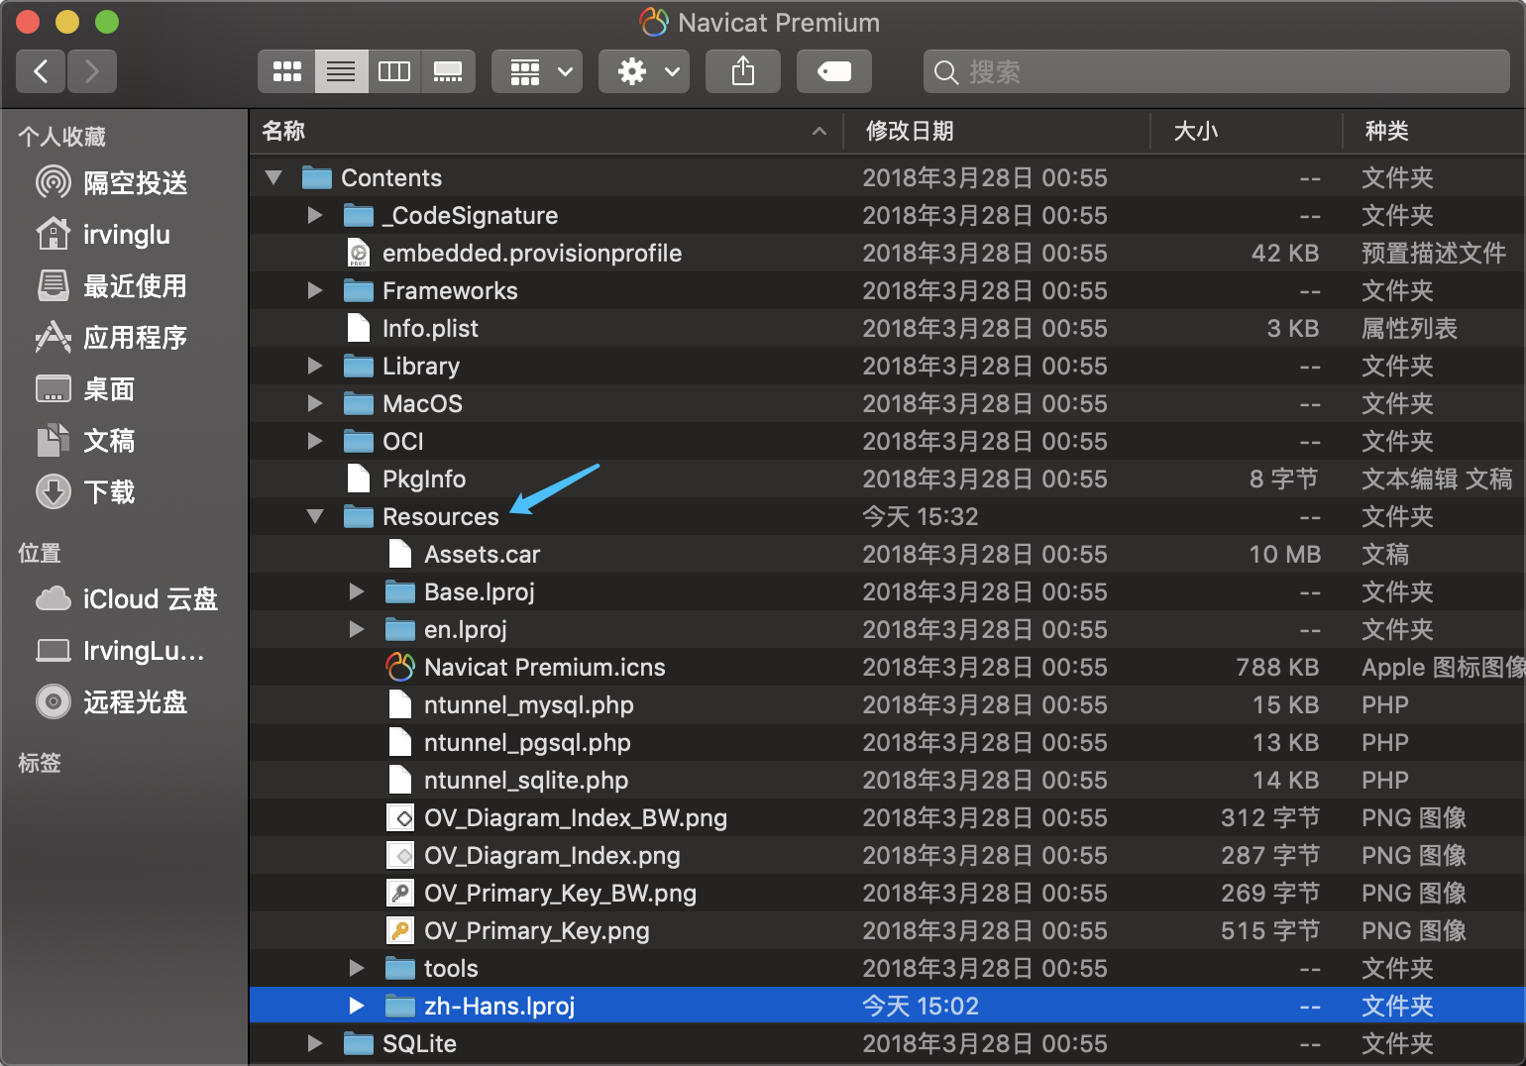The height and width of the screenshot is (1066, 1526).
Task: Select the Assets.car file icon
Action: point(400,555)
